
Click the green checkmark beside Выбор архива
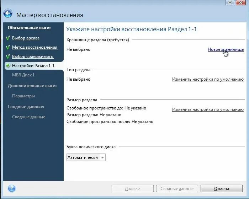(8, 38)
